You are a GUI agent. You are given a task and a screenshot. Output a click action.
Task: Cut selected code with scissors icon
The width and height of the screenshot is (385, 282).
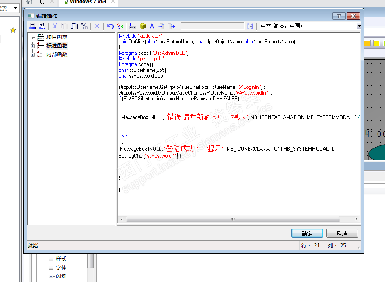pos(55,26)
